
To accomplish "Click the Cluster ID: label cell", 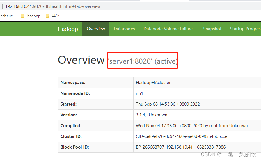I will pos(96,136).
